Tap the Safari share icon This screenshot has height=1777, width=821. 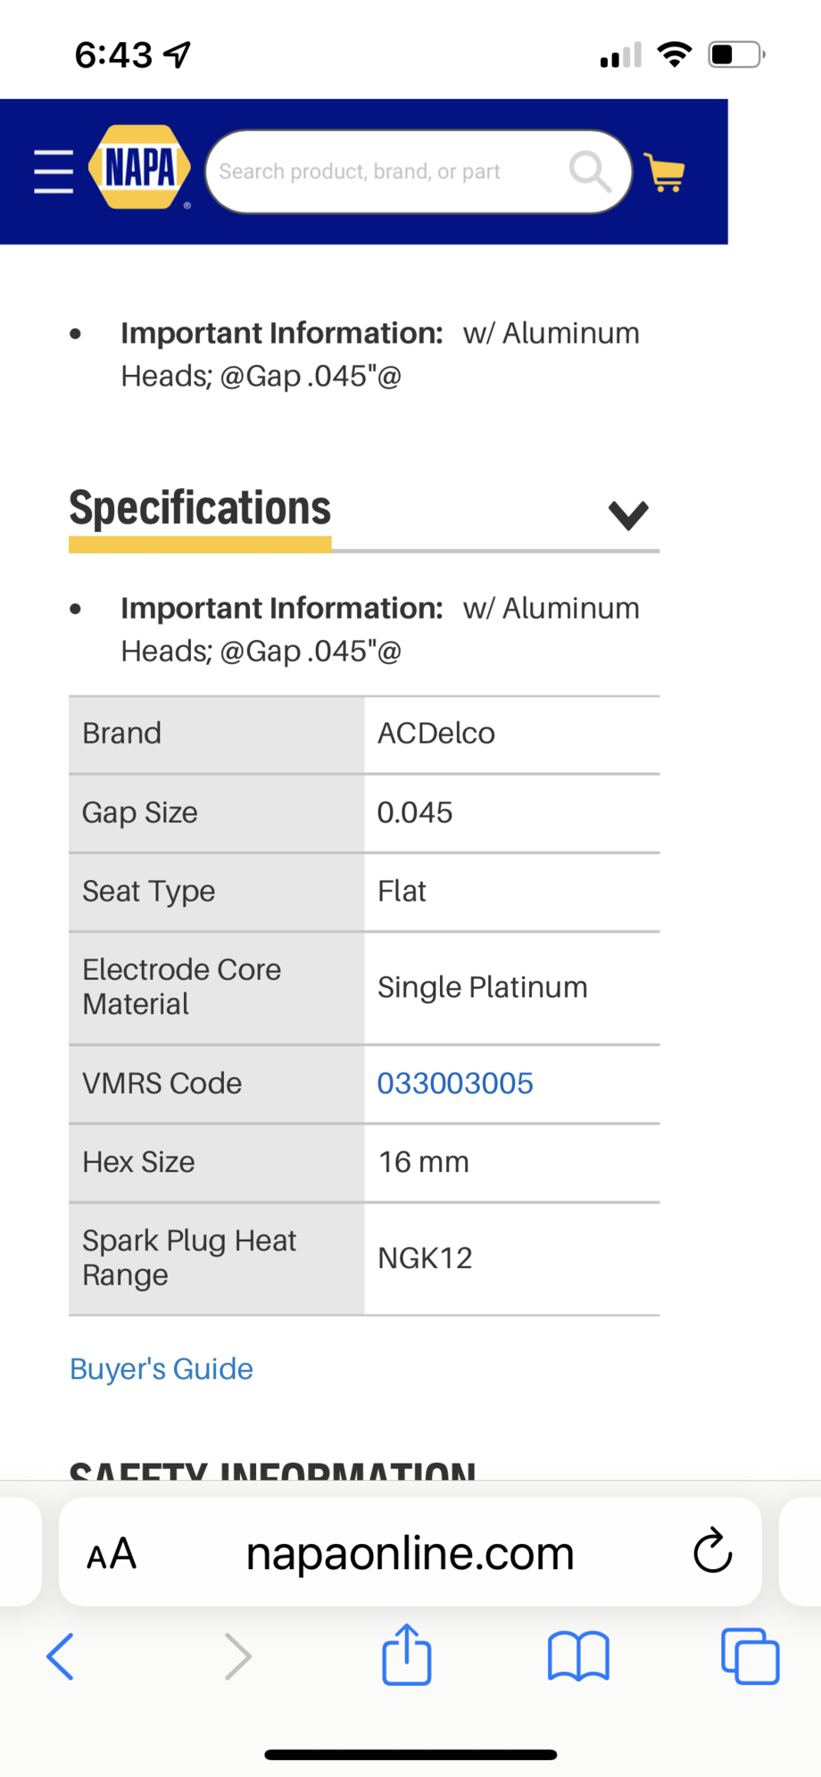tap(407, 1656)
